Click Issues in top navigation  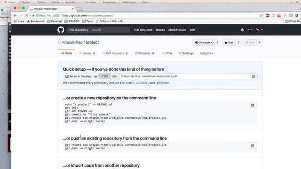160,30
